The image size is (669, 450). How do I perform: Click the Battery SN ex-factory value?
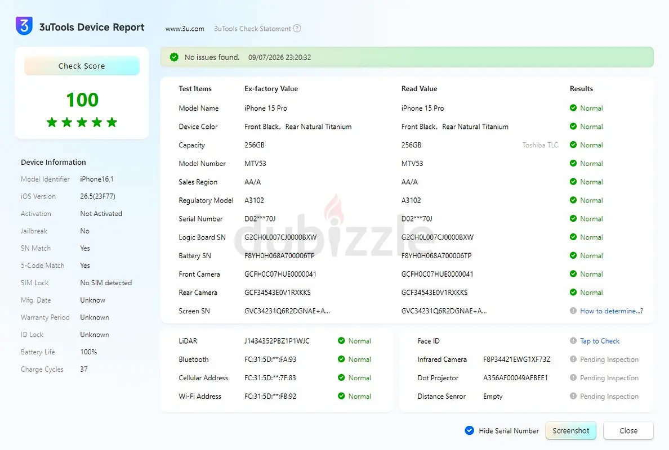(x=279, y=256)
